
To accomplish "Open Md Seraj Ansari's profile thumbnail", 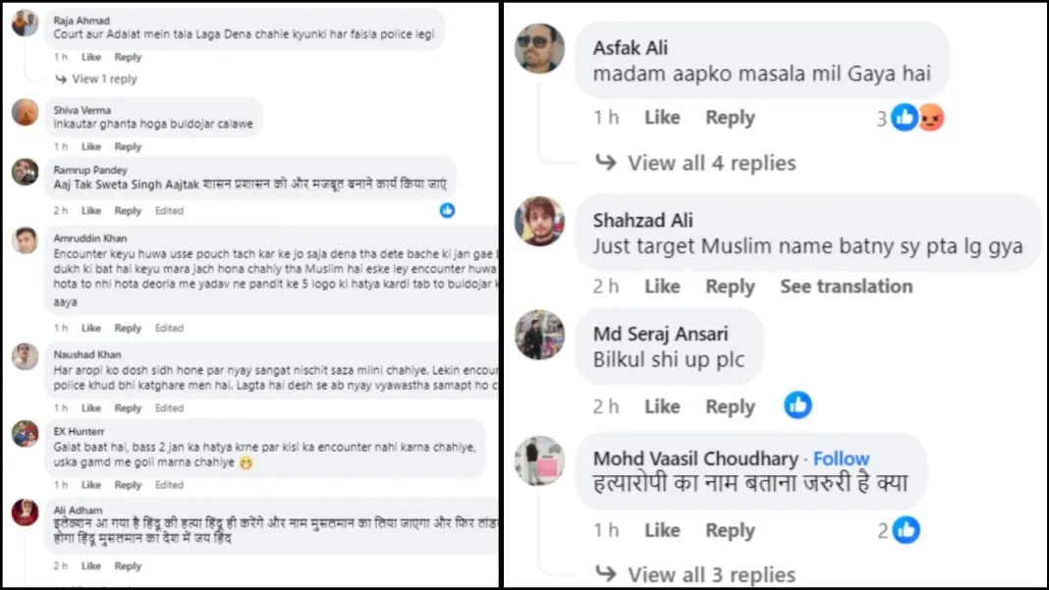I will click(540, 335).
